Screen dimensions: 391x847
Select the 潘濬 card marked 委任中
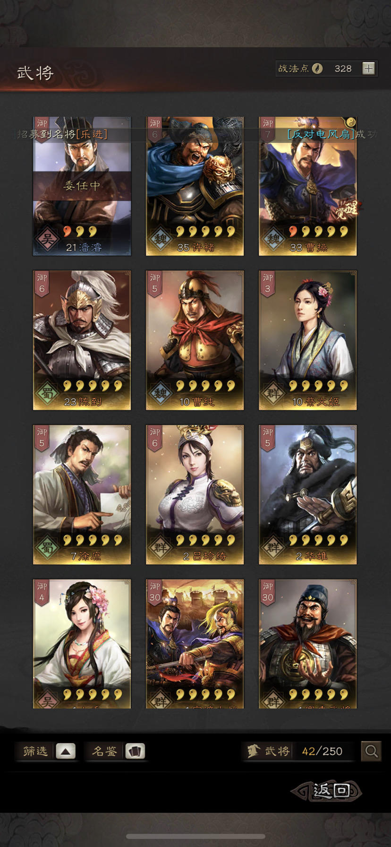82,186
